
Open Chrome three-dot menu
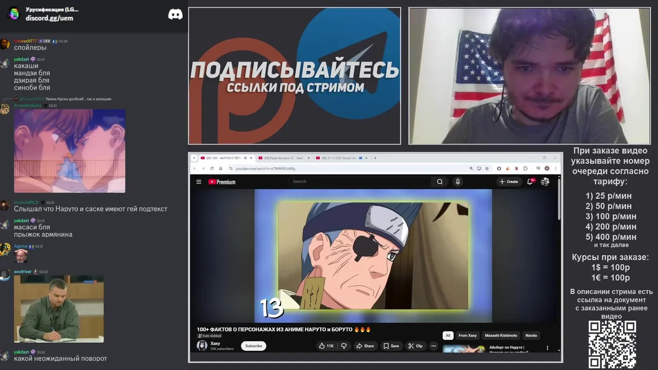tap(555, 168)
